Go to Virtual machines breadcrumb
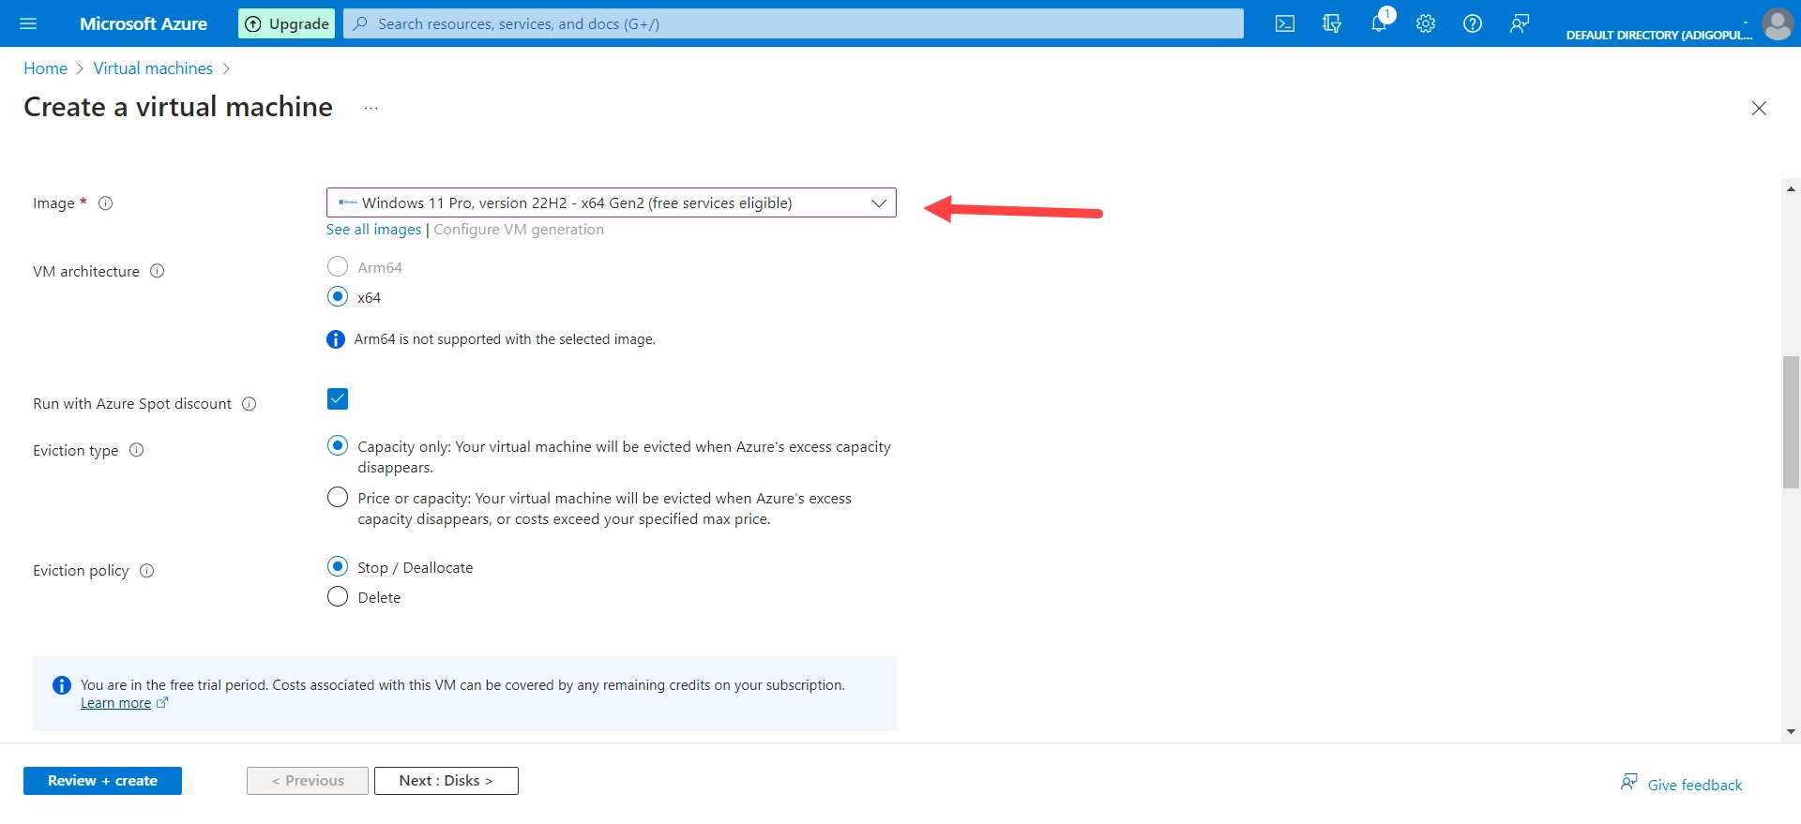 coord(153,68)
